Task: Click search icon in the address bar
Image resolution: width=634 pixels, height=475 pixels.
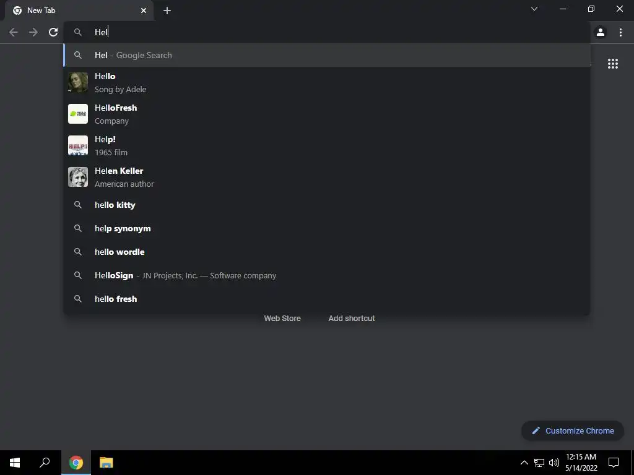Action: 78,32
